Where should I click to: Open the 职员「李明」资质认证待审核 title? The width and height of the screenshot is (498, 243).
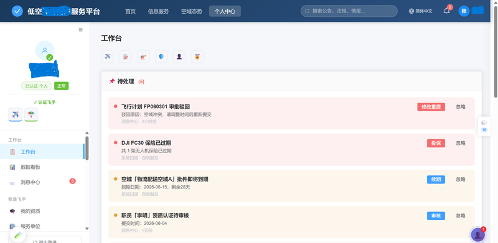(155, 216)
